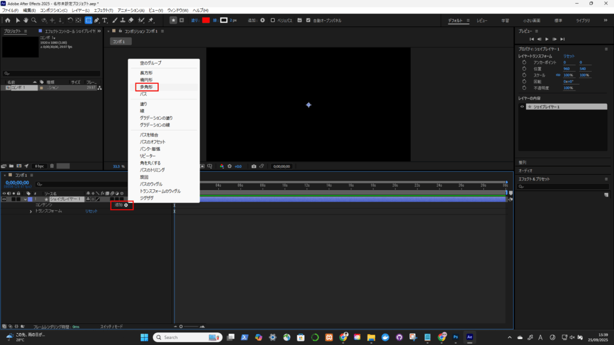The width and height of the screenshot is (614, 345).
Task: Toggle 位置 stopwatch in properties panel
Action: [x=523, y=68]
